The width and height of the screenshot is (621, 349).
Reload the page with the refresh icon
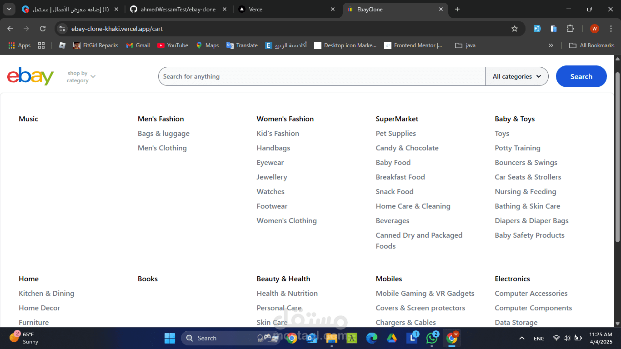point(43,29)
